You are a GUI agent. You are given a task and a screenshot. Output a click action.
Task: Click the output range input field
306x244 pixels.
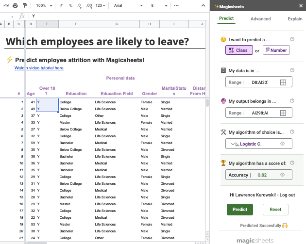[259, 113]
